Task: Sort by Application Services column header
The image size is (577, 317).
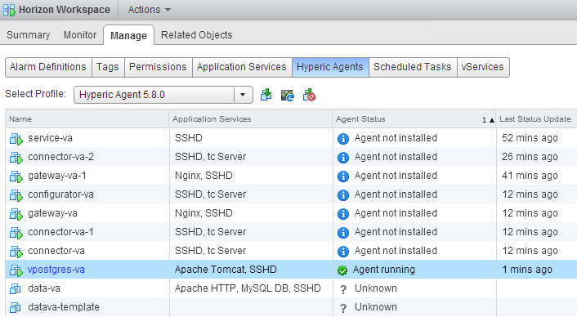Action: click(x=251, y=118)
